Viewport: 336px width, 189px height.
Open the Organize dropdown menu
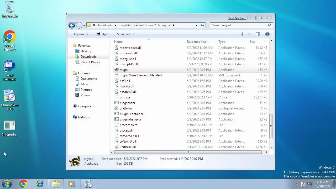[x=80, y=34]
